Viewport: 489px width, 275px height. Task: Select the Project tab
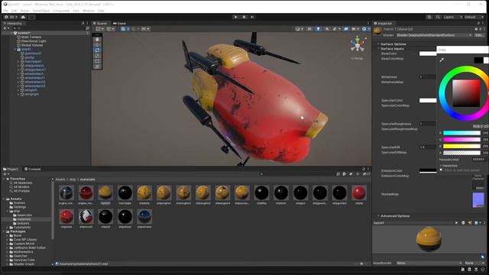point(11,169)
